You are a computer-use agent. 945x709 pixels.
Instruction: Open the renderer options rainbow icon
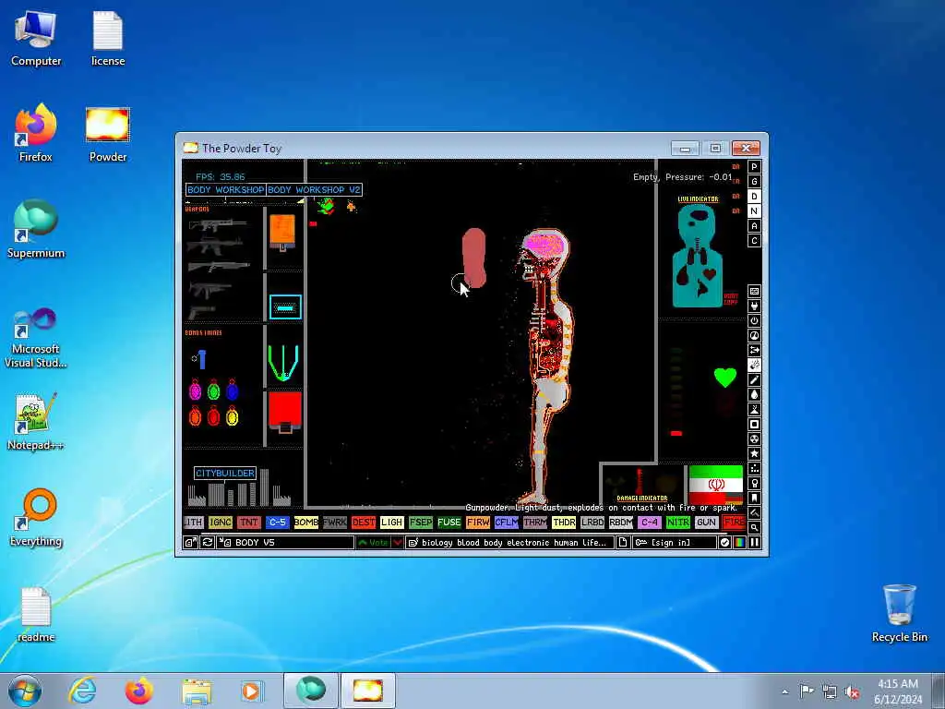[x=739, y=543]
